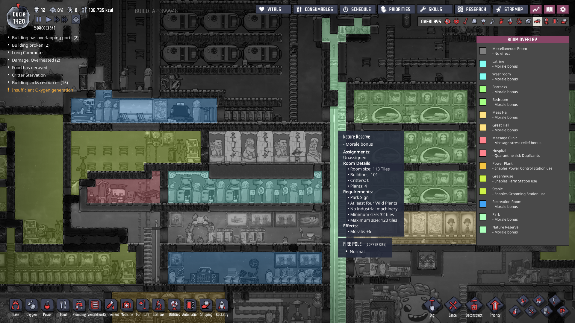
Task: Toggle the Temperature overlay
Action: pos(465,22)
